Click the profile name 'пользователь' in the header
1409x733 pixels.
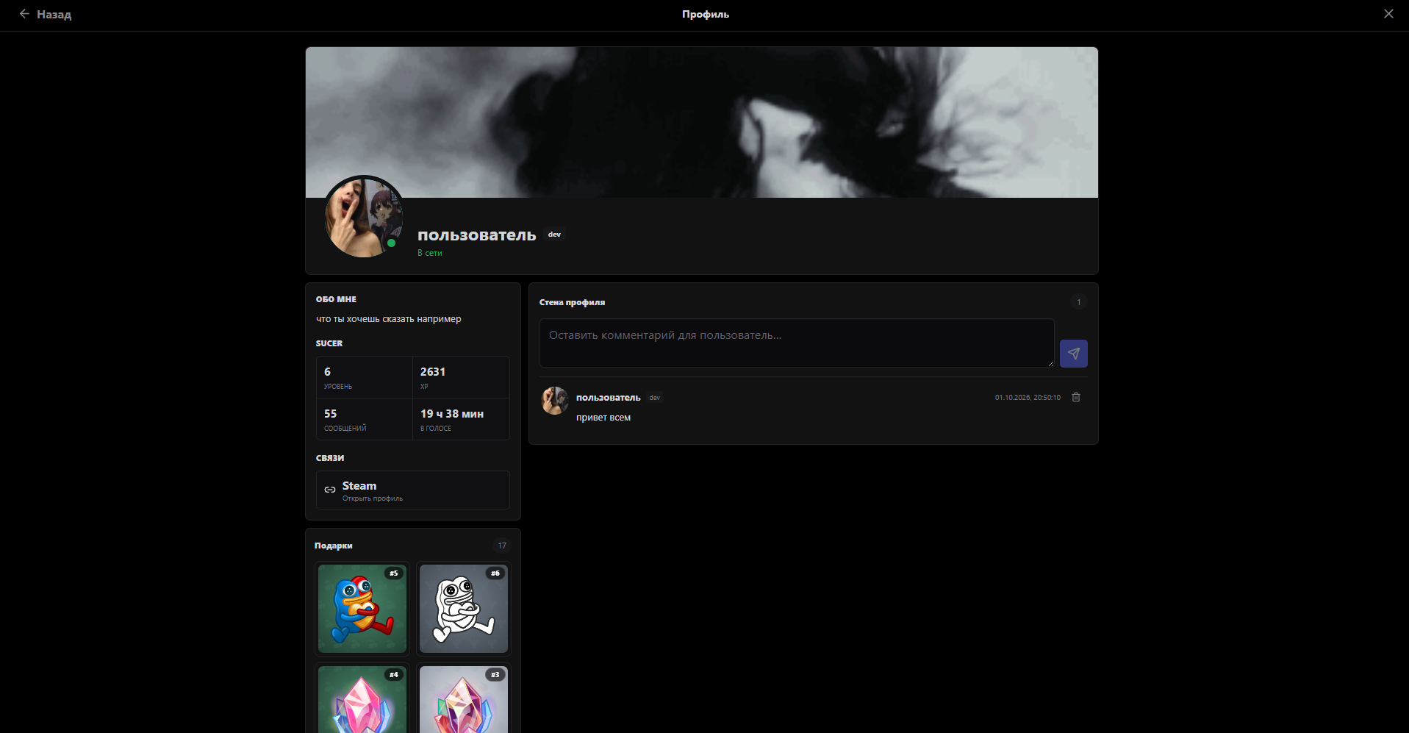click(x=477, y=235)
